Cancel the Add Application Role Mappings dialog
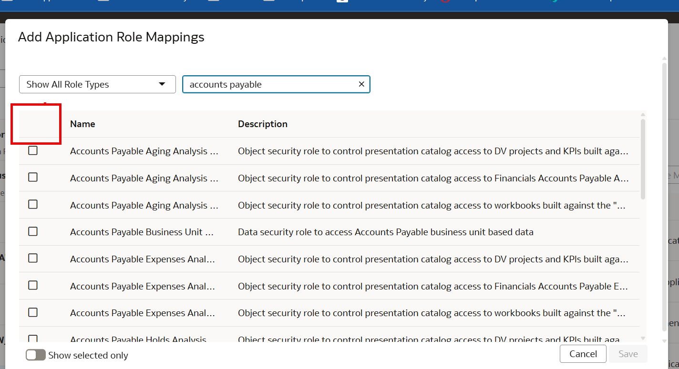Viewport: 679px width, 369px height. [583, 354]
